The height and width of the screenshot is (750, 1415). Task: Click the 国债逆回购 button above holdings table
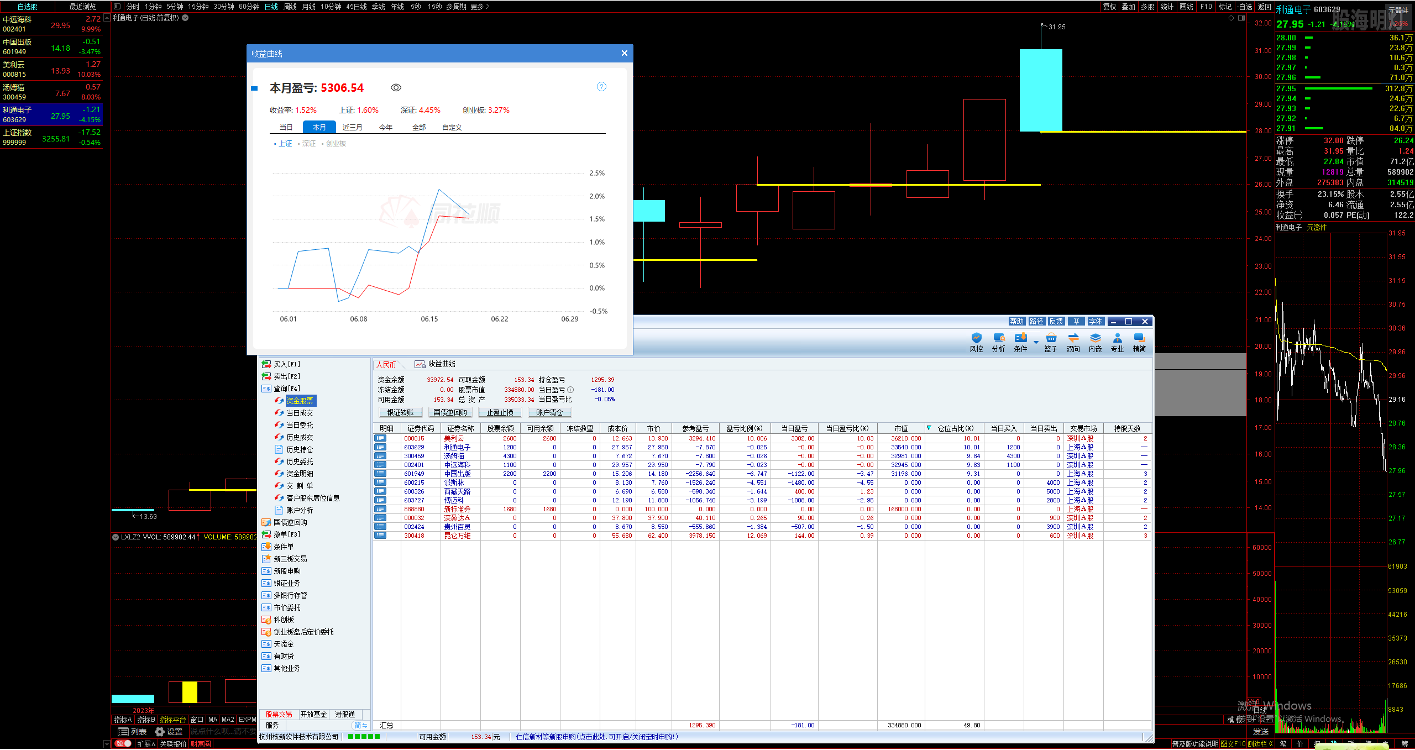click(x=450, y=412)
